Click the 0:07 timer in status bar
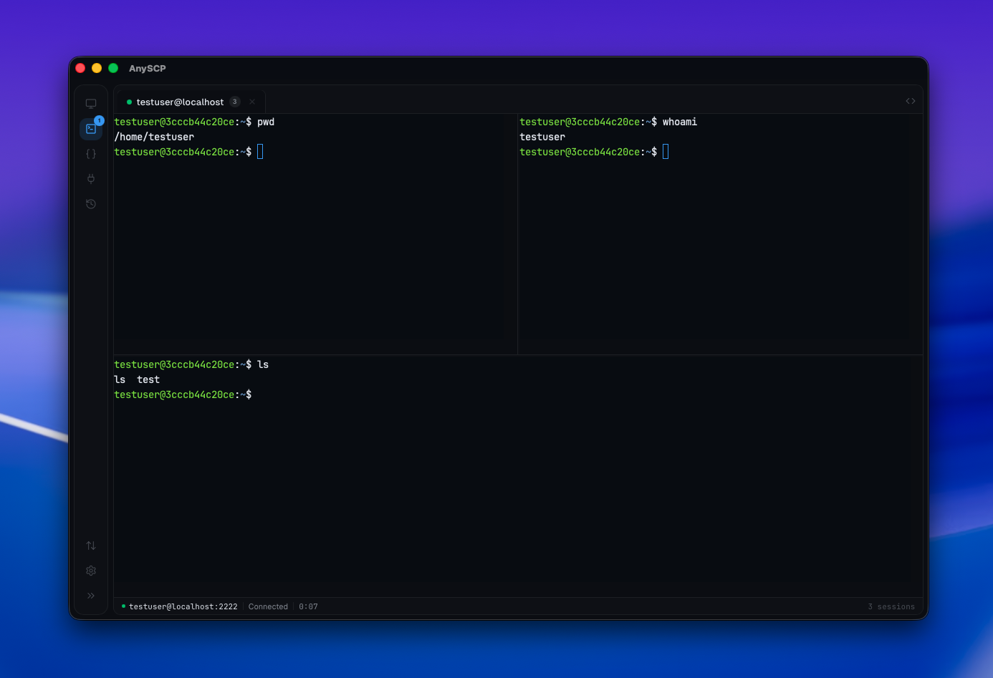993x678 pixels. [308, 606]
